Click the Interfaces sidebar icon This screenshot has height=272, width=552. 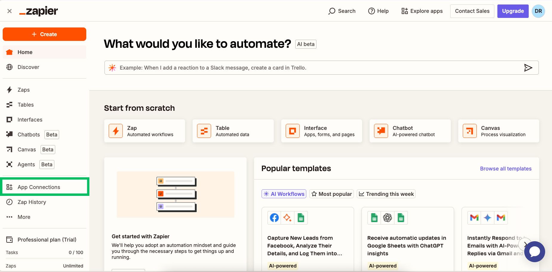[9, 119]
